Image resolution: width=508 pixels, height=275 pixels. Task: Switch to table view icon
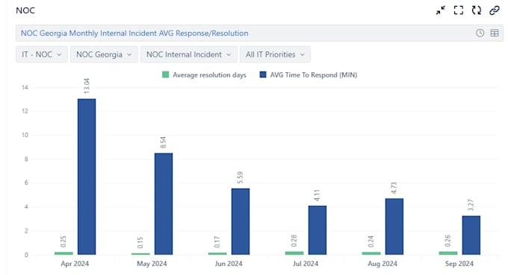(x=495, y=33)
